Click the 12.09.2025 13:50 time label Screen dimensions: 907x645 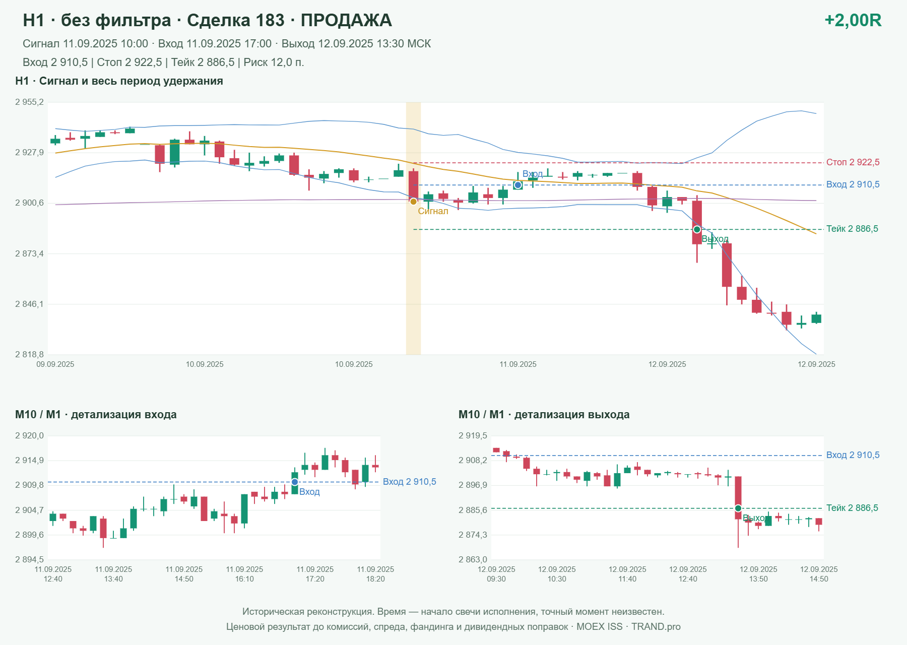758,574
